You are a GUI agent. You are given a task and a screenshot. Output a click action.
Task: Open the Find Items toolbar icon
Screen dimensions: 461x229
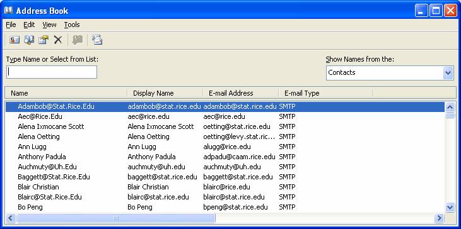tap(29, 40)
